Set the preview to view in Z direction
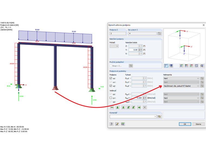The image size is (206, 154). click(x=191, y=66)
